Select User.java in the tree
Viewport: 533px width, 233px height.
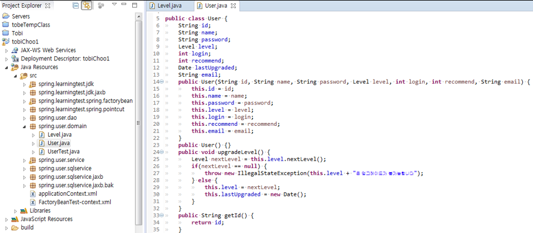pyautogui.click(x=59, y=143)
